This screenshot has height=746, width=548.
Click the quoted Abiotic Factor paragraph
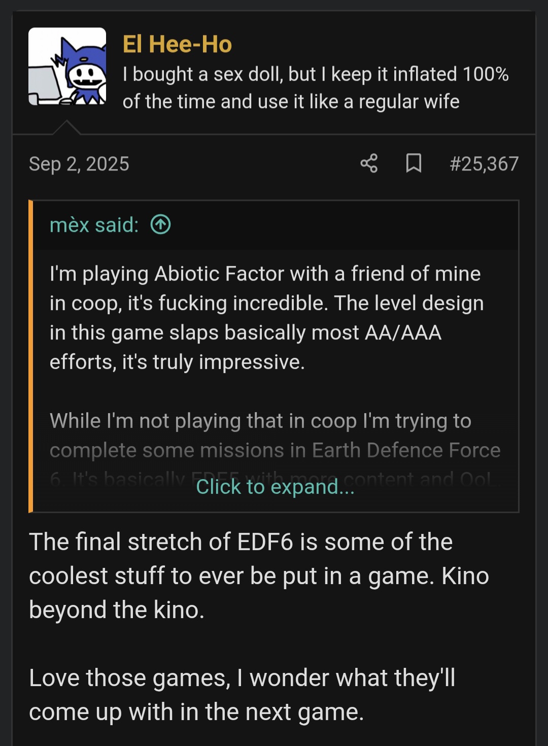[x=266, y=318]
